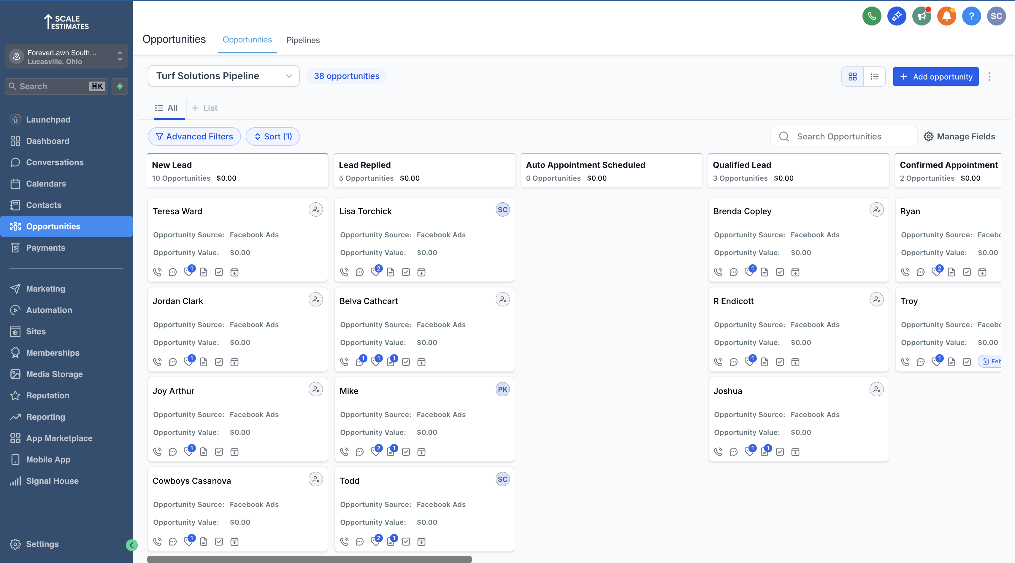The height and width of the screenshot is (563, 1015).
Task: Click task checkbox icon on Mike card
Action: pyautogui.click(x=406, y=452)
